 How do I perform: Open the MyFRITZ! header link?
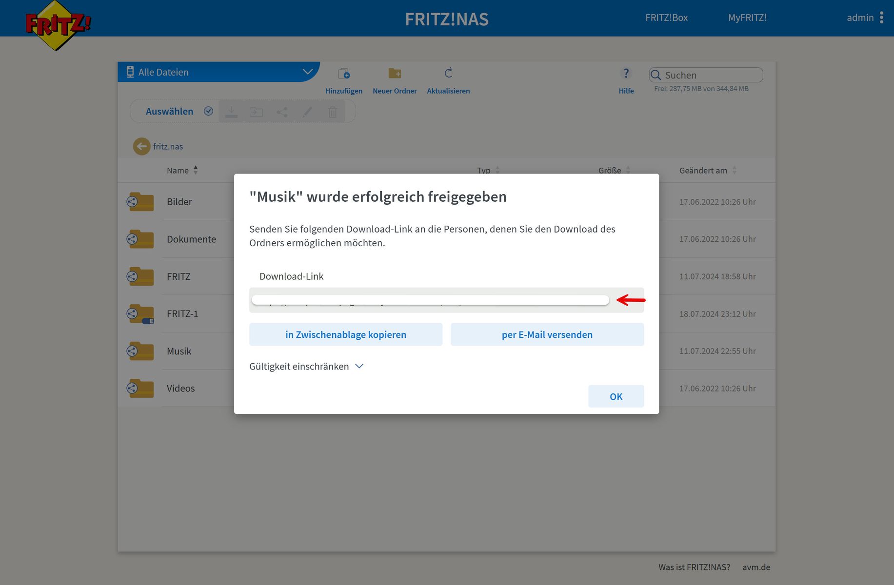(x=747, y=18)
